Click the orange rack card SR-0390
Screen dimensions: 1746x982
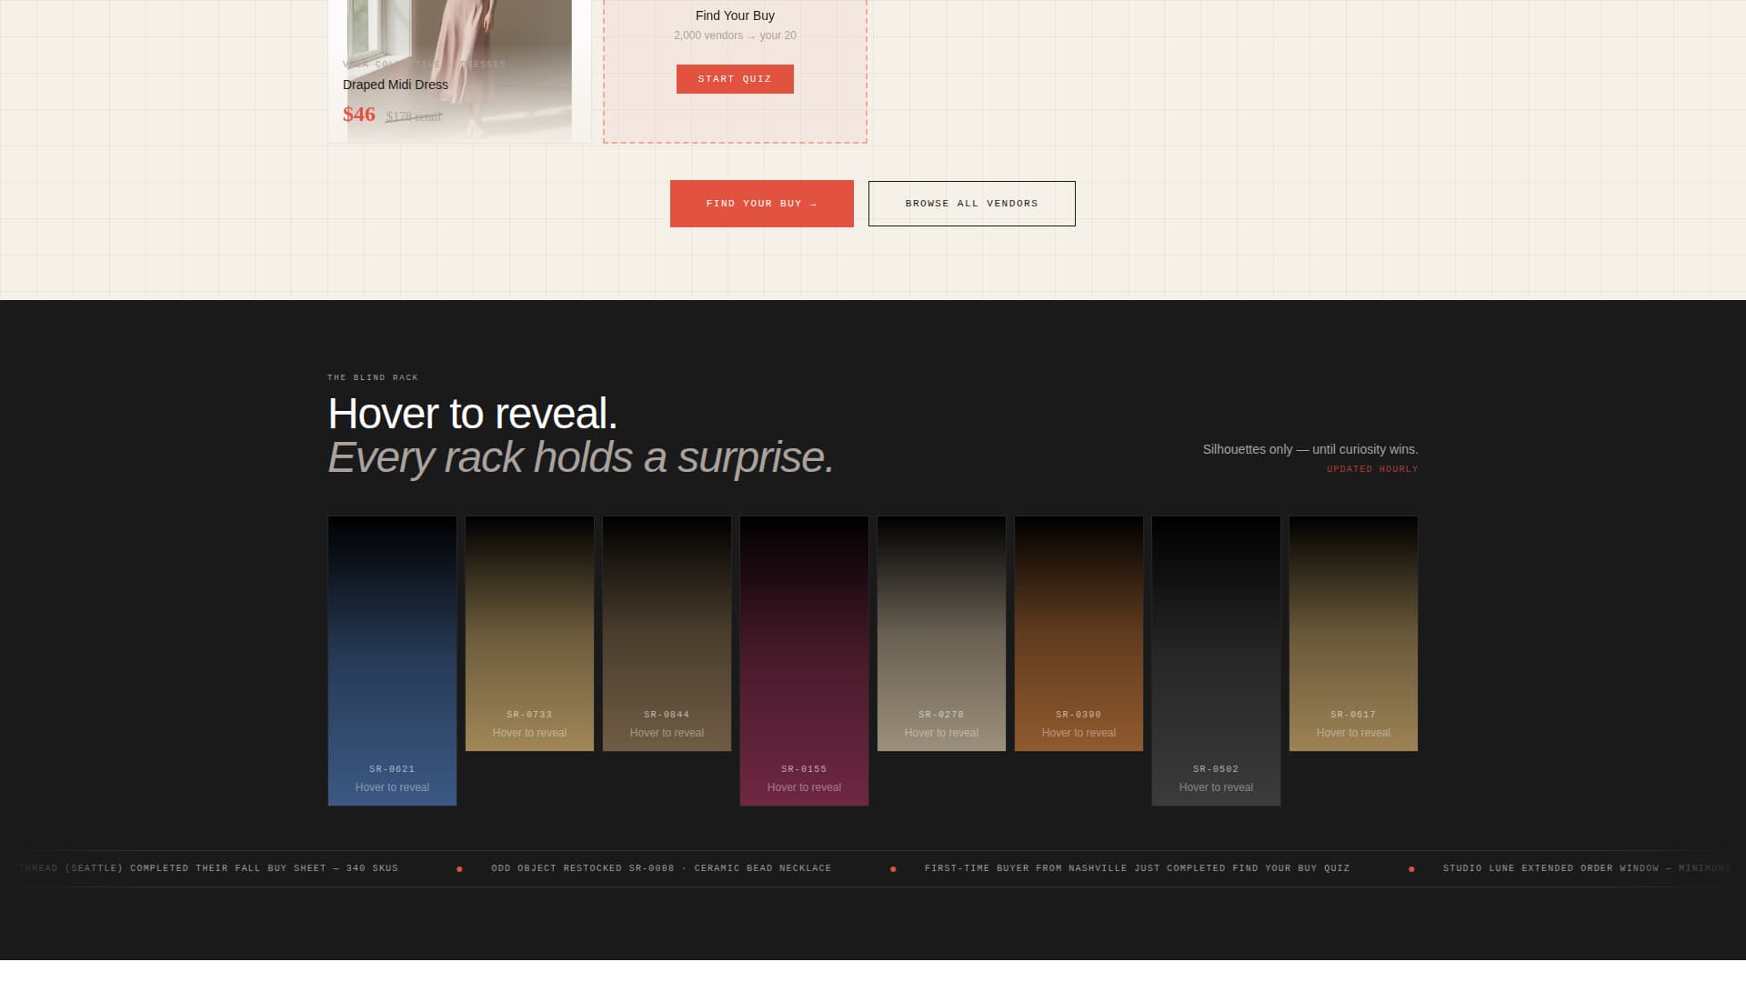point(1079,634)
